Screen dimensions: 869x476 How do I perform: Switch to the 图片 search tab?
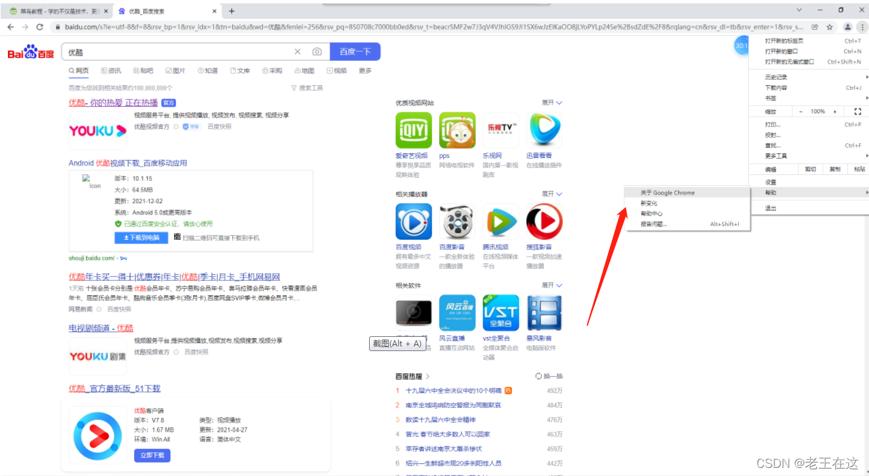pos(175,70)
